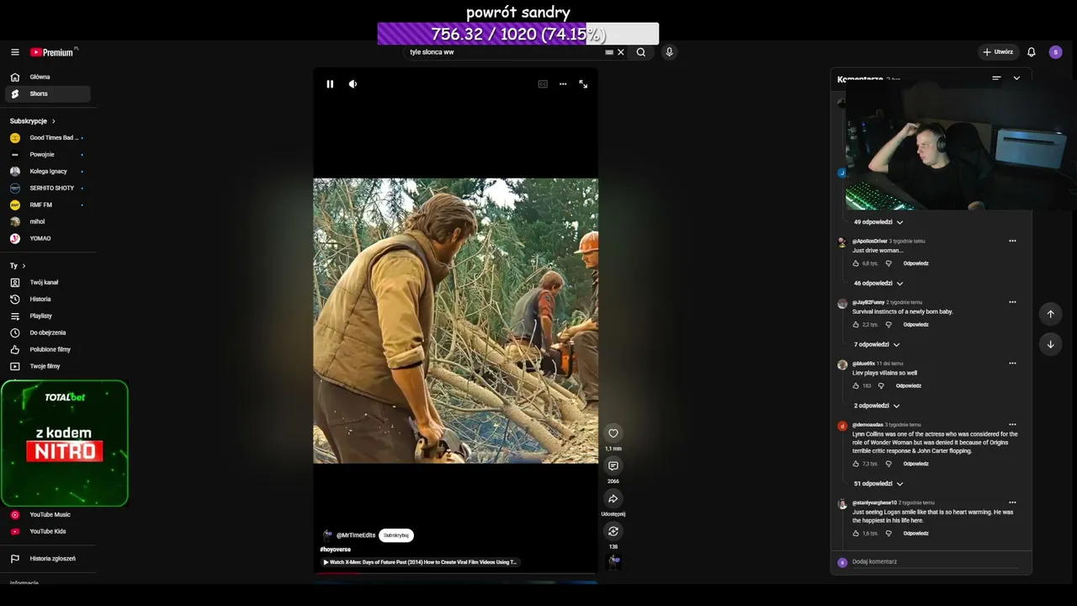Subscribe to @MrTimeEdits with Subskrybuj

(396, 535)
